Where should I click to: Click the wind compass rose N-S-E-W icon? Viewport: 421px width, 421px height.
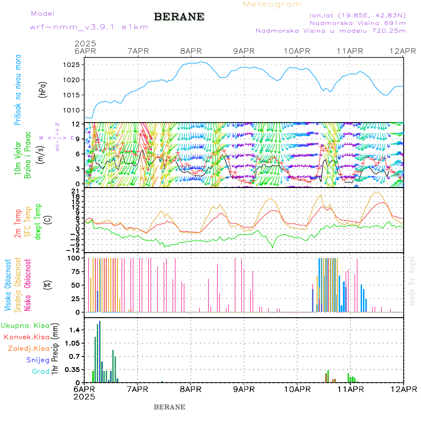click(x=57, y=138)
